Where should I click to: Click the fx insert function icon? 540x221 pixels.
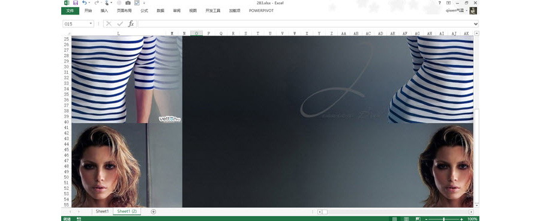coord(131,24)
